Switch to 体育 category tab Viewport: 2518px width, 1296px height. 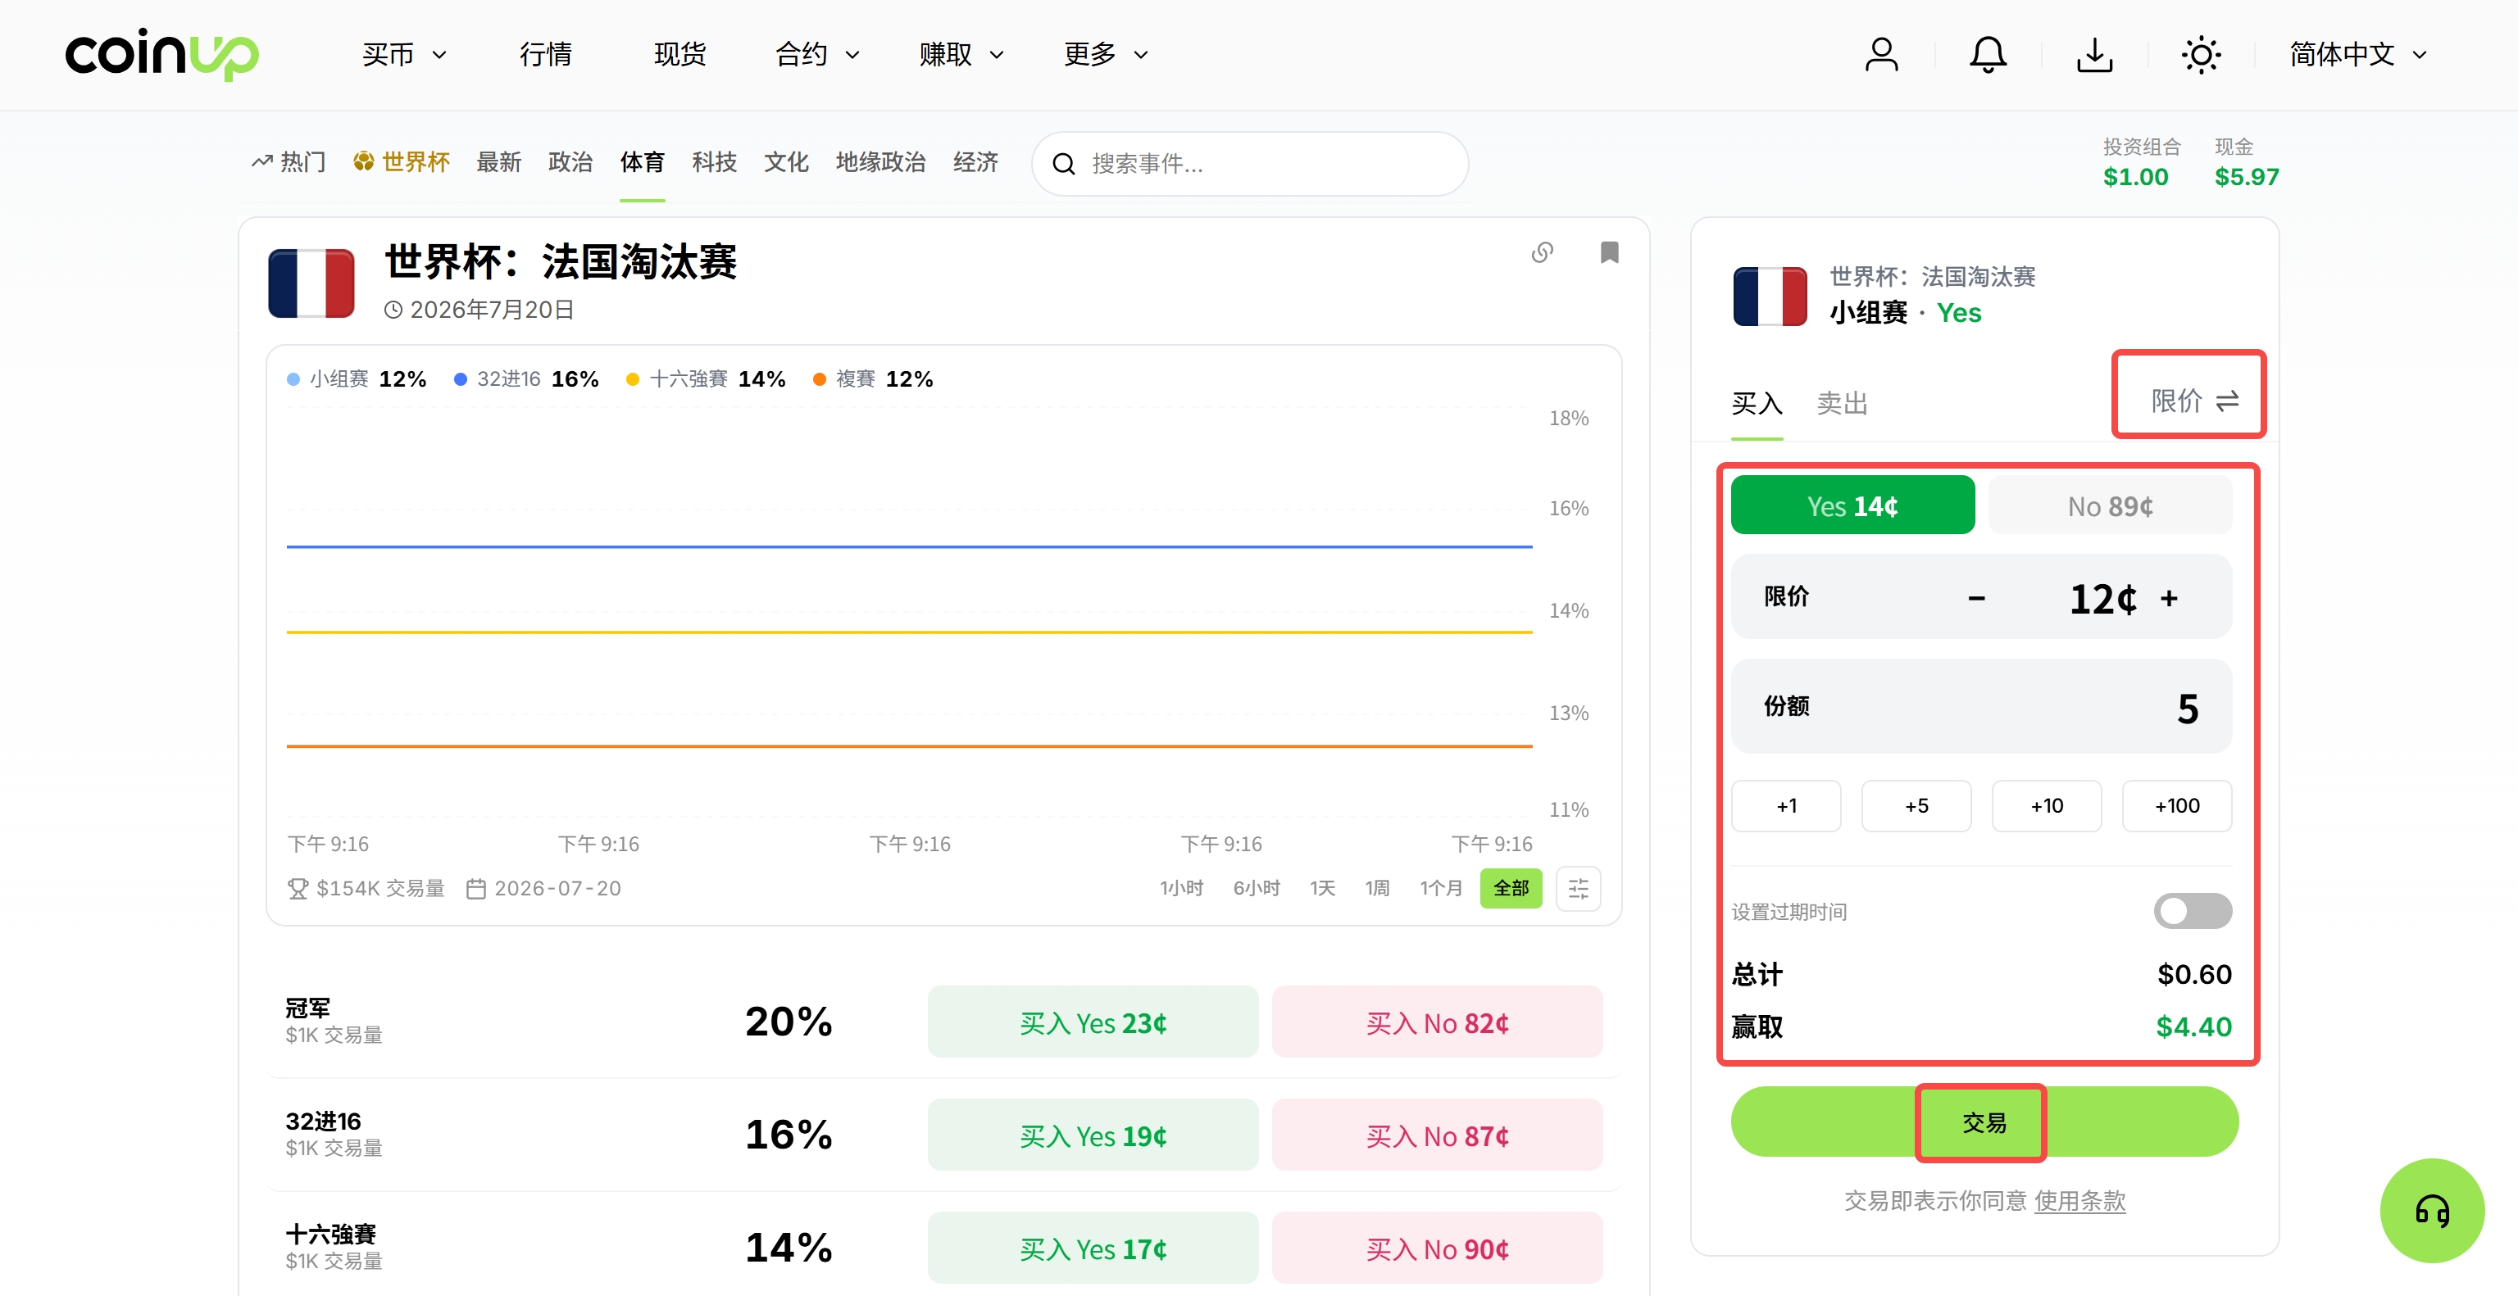[x=643, y=162]
